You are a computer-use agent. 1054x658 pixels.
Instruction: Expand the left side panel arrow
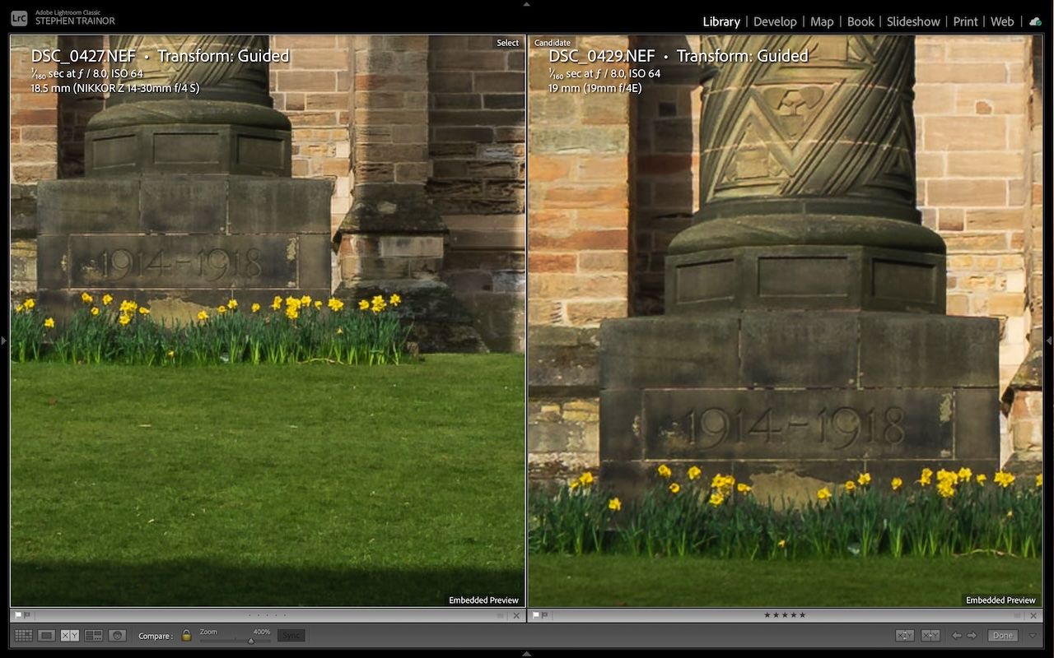[x=3, y=340]
